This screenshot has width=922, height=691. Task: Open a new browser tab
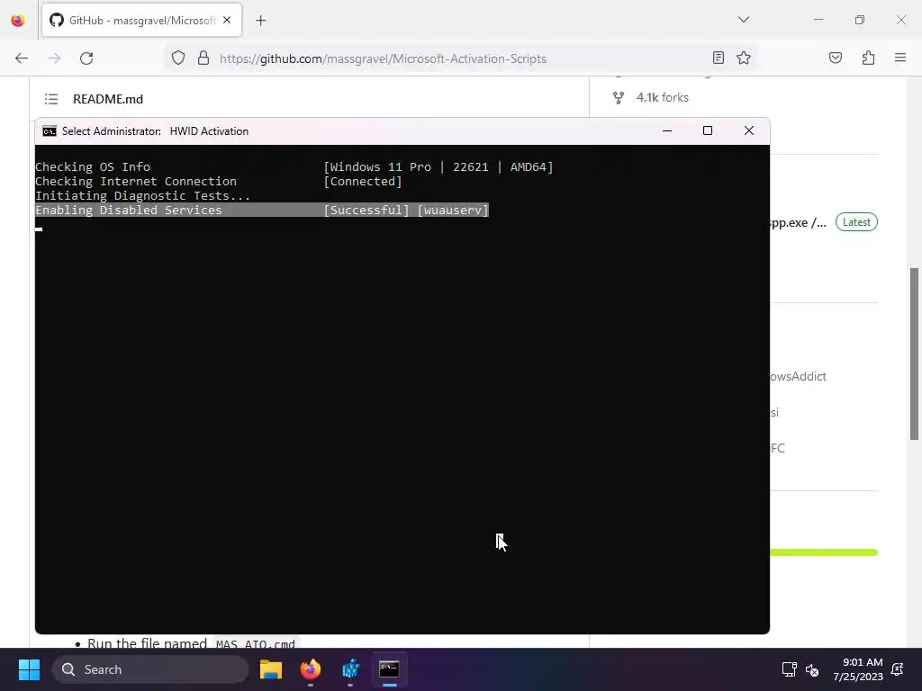pyautogui.click(x=261, y=21)
